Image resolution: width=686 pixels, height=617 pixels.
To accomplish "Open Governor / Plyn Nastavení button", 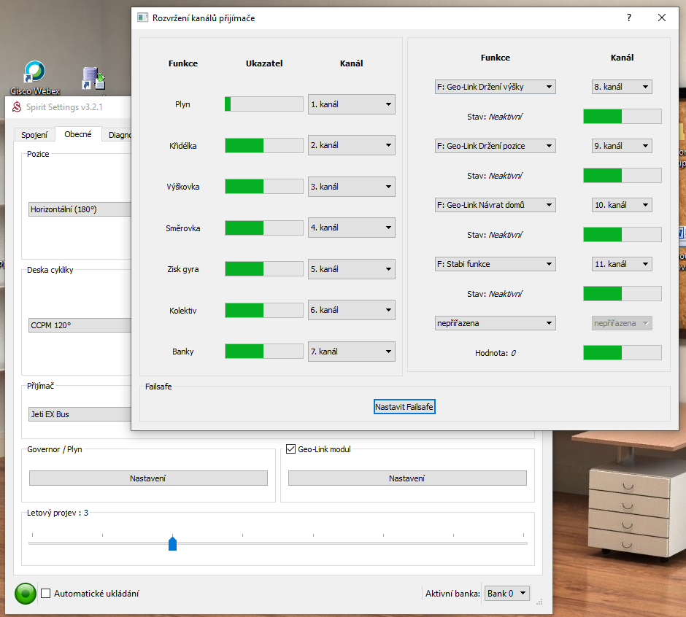I will [148, 478].
